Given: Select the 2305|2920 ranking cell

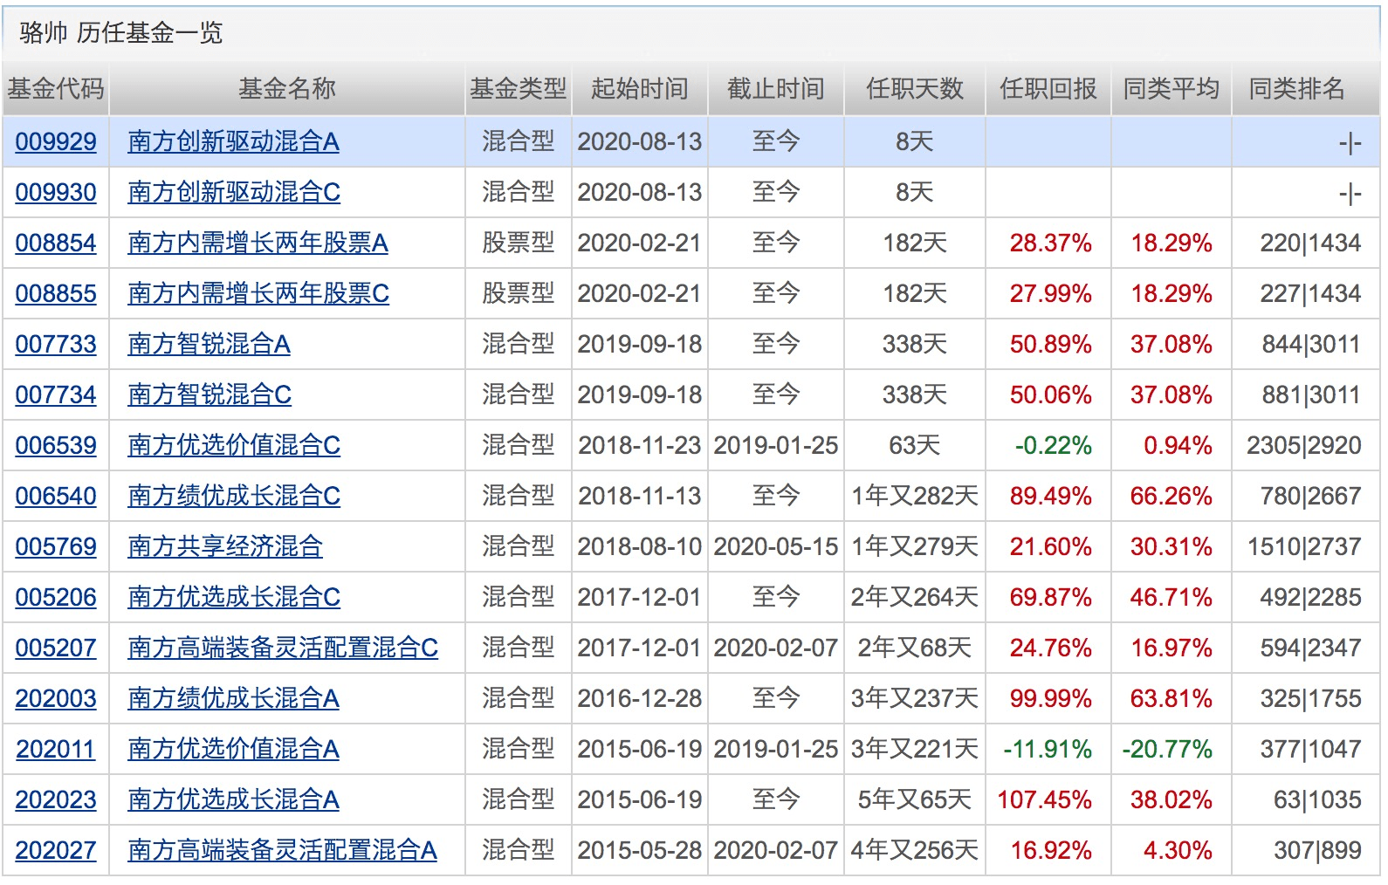Looking at the screenshot, I should tap(1304, 445).
